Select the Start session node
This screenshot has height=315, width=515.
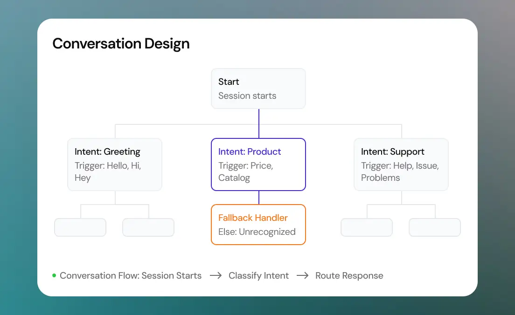click(258, 89)
